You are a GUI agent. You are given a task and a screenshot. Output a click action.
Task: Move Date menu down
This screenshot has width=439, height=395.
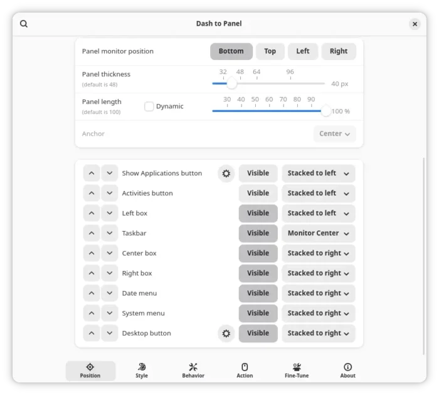tap(110, 293)
